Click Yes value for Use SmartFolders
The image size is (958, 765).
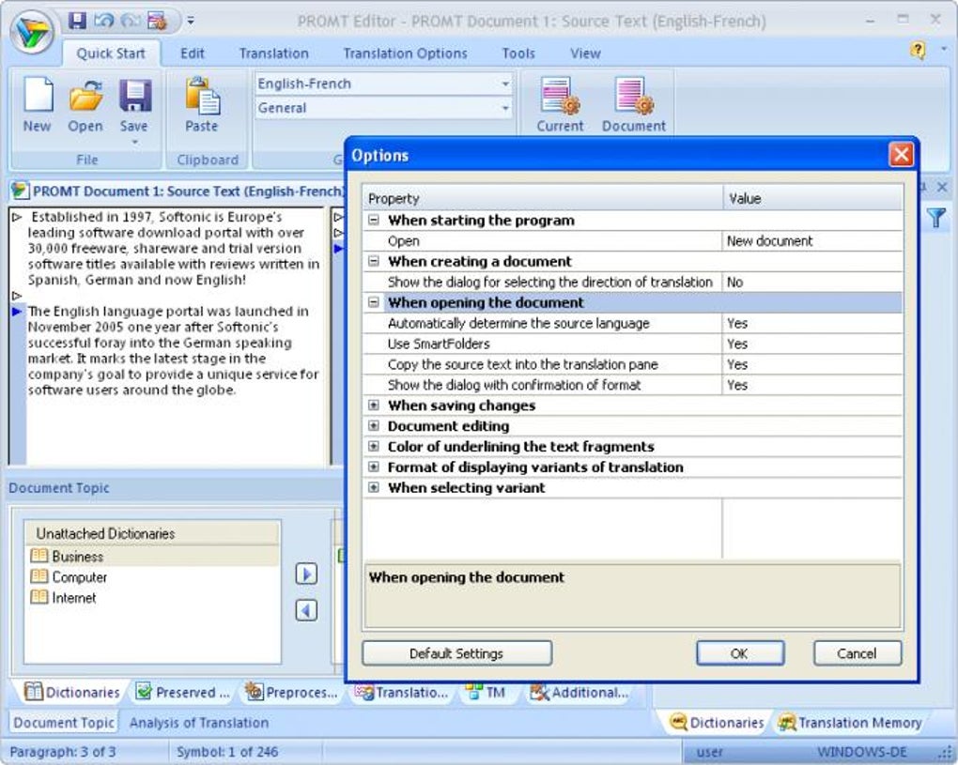[812, 344]
